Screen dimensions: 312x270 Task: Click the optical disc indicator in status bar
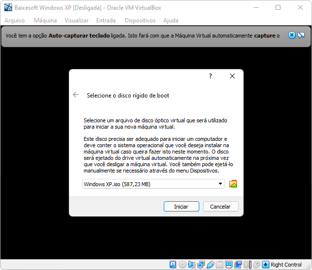182,265
